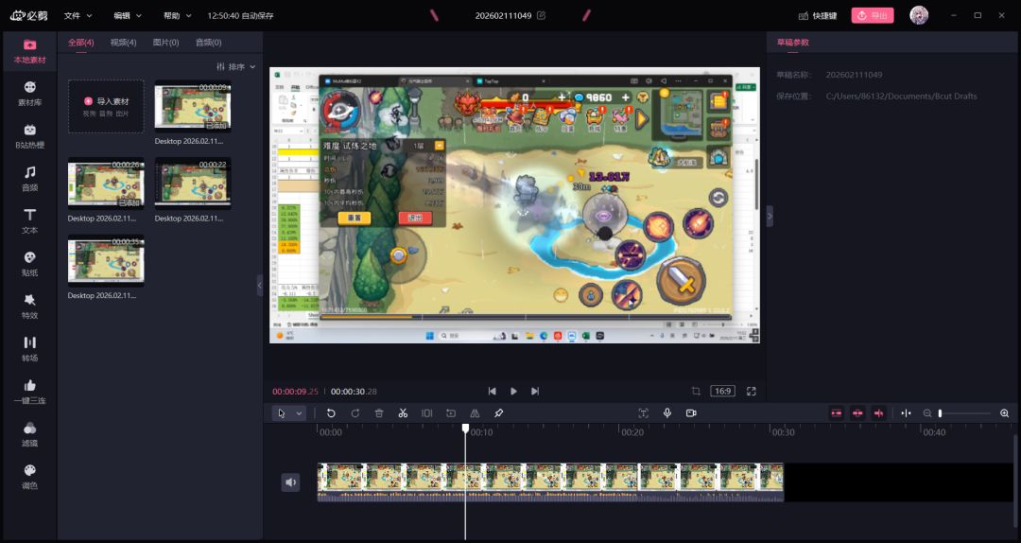
Task: Open the 文本 text panel
Action: click(29, 221)
